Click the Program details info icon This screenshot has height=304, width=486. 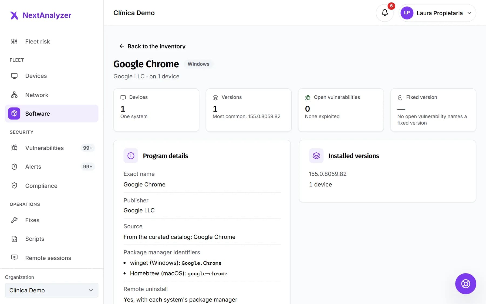(131, 156)
